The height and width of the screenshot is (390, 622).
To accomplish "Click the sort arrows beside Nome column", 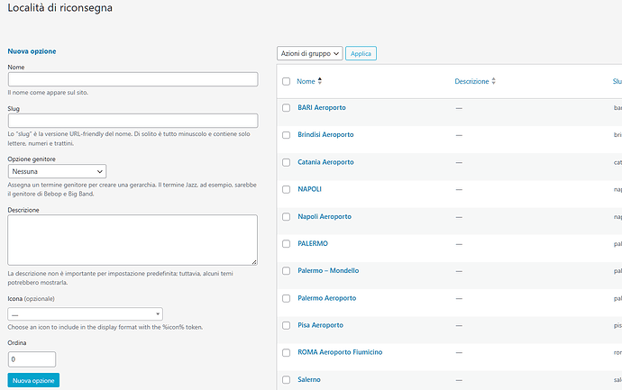I will point(320,81).
